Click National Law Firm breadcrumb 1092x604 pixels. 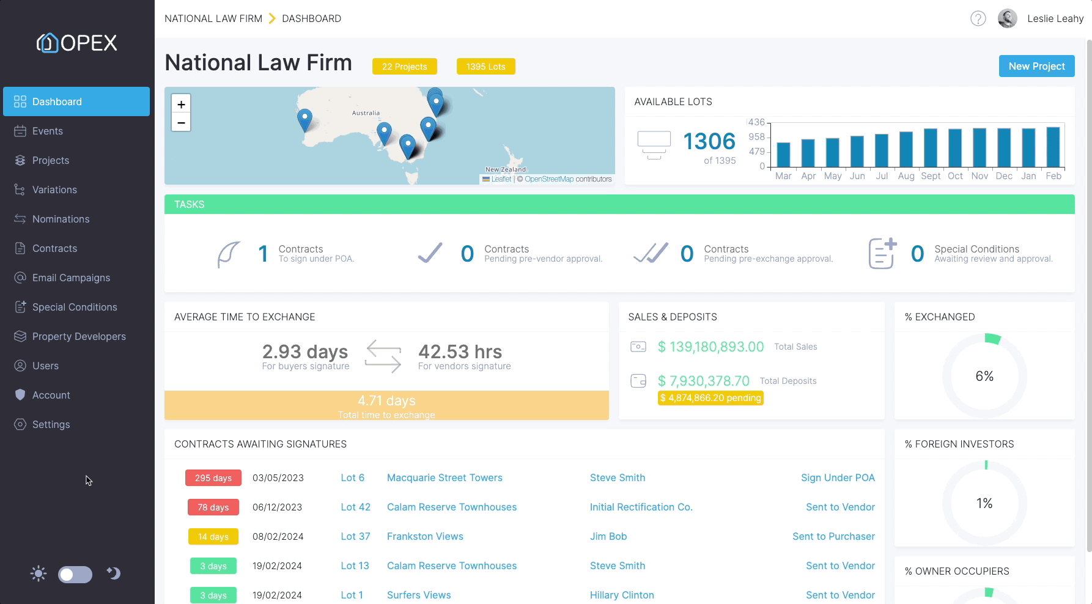213,18
